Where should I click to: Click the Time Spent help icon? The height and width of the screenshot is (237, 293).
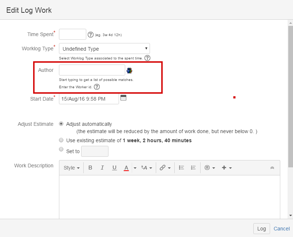(x=91, y=35)
